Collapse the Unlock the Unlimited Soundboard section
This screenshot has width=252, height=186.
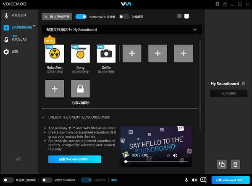click(x=43, y=117)
